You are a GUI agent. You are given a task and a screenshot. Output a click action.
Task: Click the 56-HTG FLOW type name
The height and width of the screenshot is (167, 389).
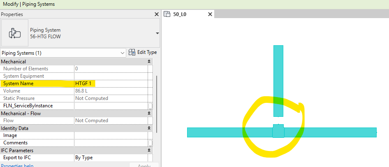45,37
